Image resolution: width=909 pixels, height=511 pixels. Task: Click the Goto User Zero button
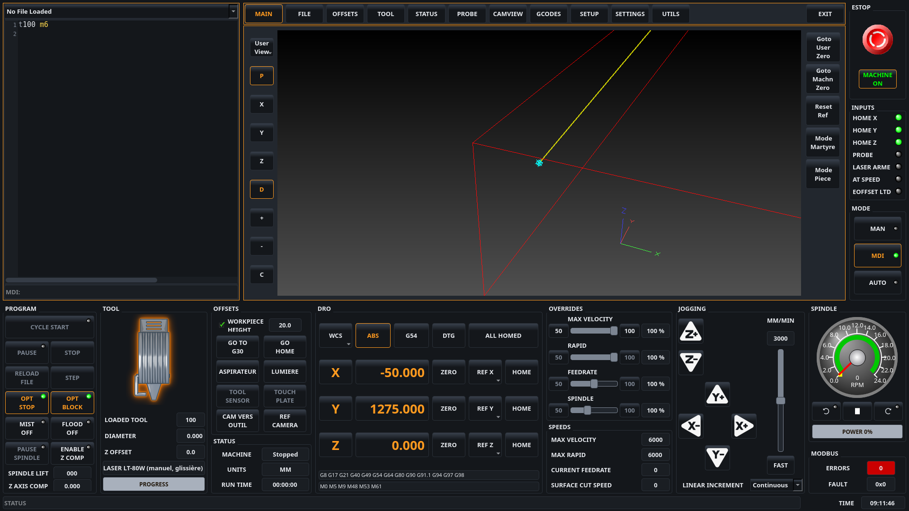click(823, 47)
